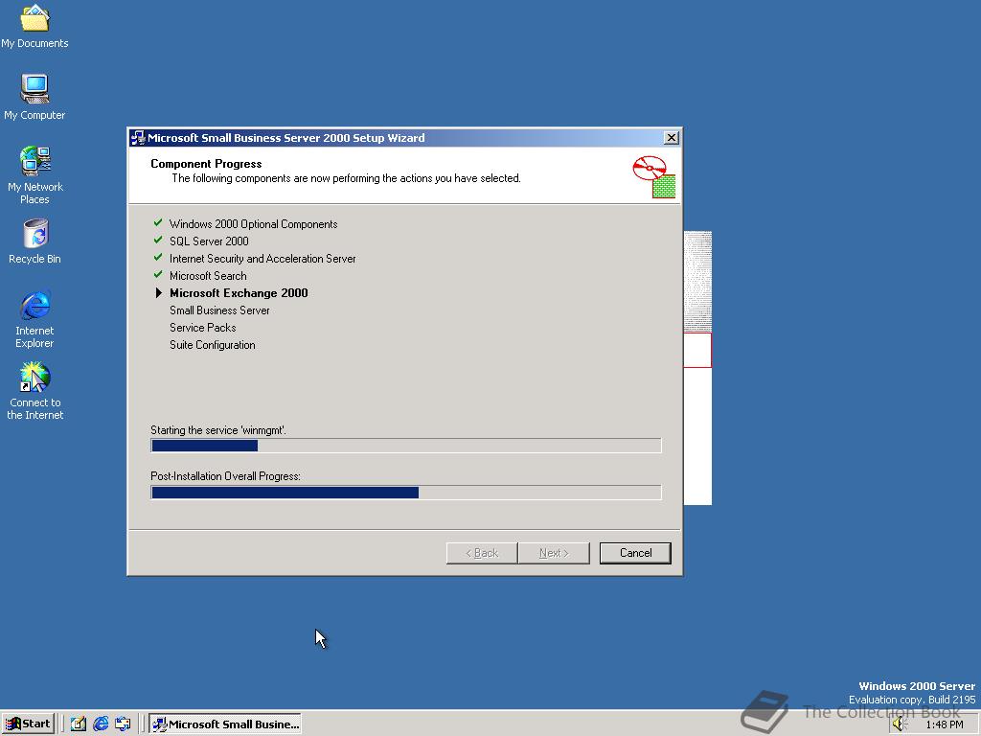The width and height of the screenshot is (981, 736).
Task: Click 'Service Packs' list entry
Action: pos(203,328)
